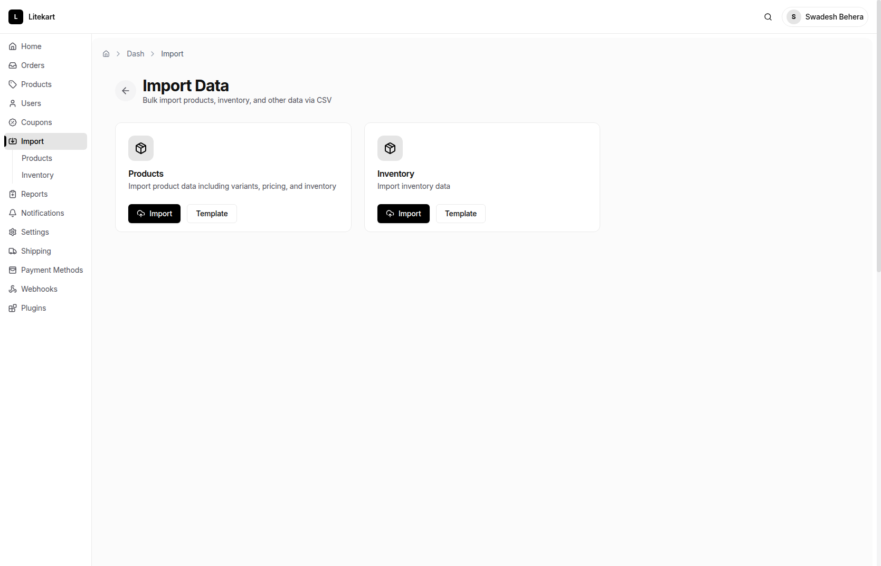This screenshot has height=566, width=881.
Task: Click the Settings gear icon
Action: coord(13,232)
